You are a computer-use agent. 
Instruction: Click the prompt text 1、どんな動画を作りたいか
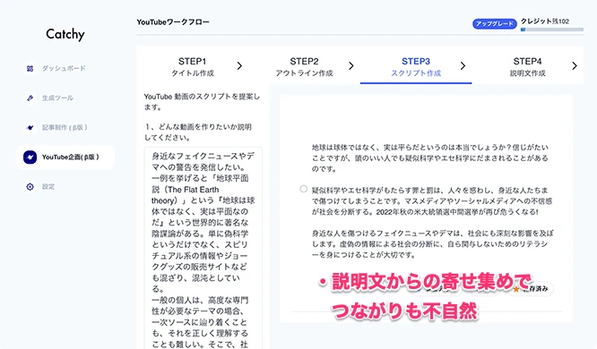[198, 132]
